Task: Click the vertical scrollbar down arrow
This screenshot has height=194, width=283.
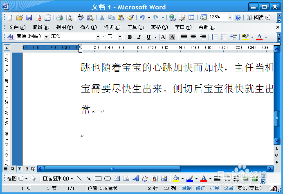Action: (277, 141)
